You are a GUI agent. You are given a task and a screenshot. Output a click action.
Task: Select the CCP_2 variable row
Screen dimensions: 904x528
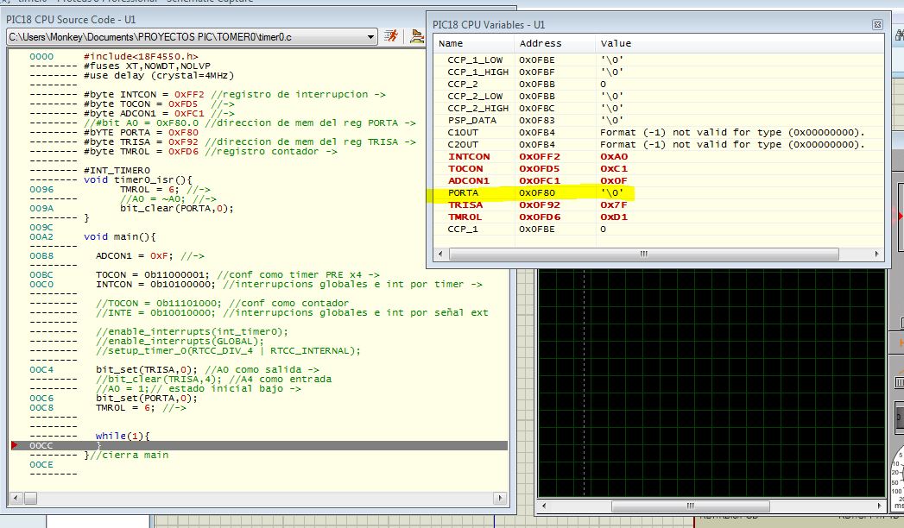click(x=659, y=84)
